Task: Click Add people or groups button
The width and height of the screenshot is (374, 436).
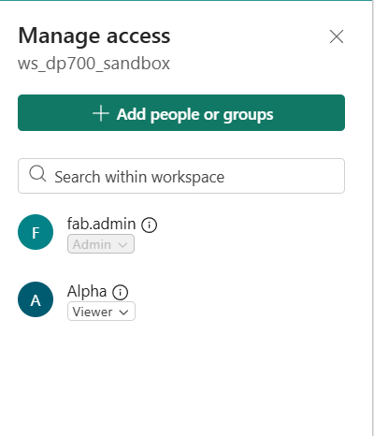Action: 181,112
